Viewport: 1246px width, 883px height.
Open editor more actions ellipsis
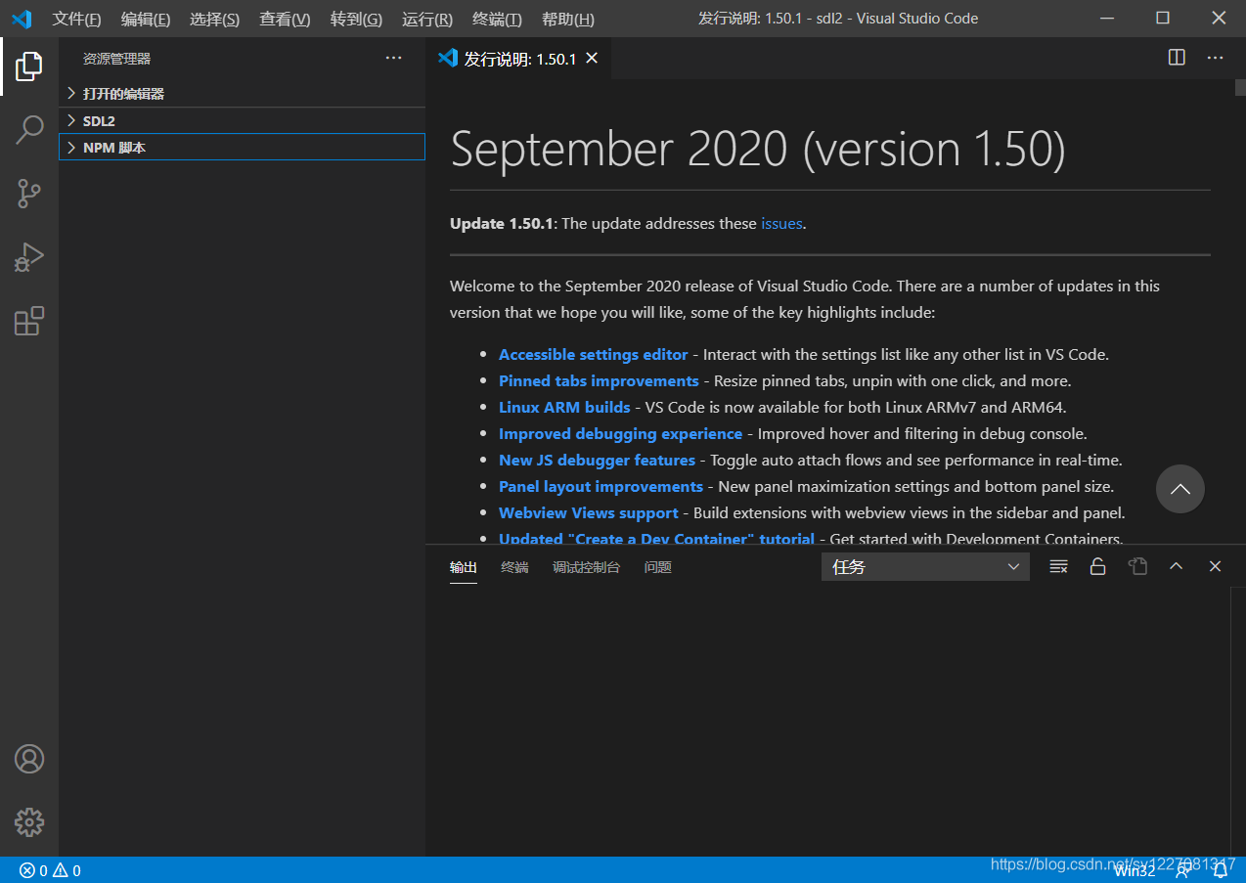pos(1215,58)
